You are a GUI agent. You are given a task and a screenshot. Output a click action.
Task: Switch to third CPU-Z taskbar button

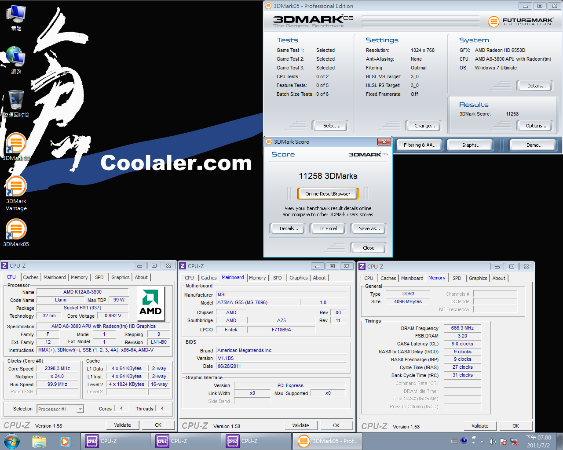256,441
